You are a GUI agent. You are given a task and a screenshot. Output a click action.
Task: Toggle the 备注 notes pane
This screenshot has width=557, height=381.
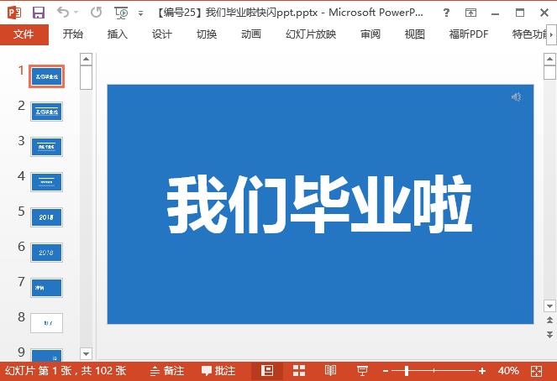tap(166, 370)
